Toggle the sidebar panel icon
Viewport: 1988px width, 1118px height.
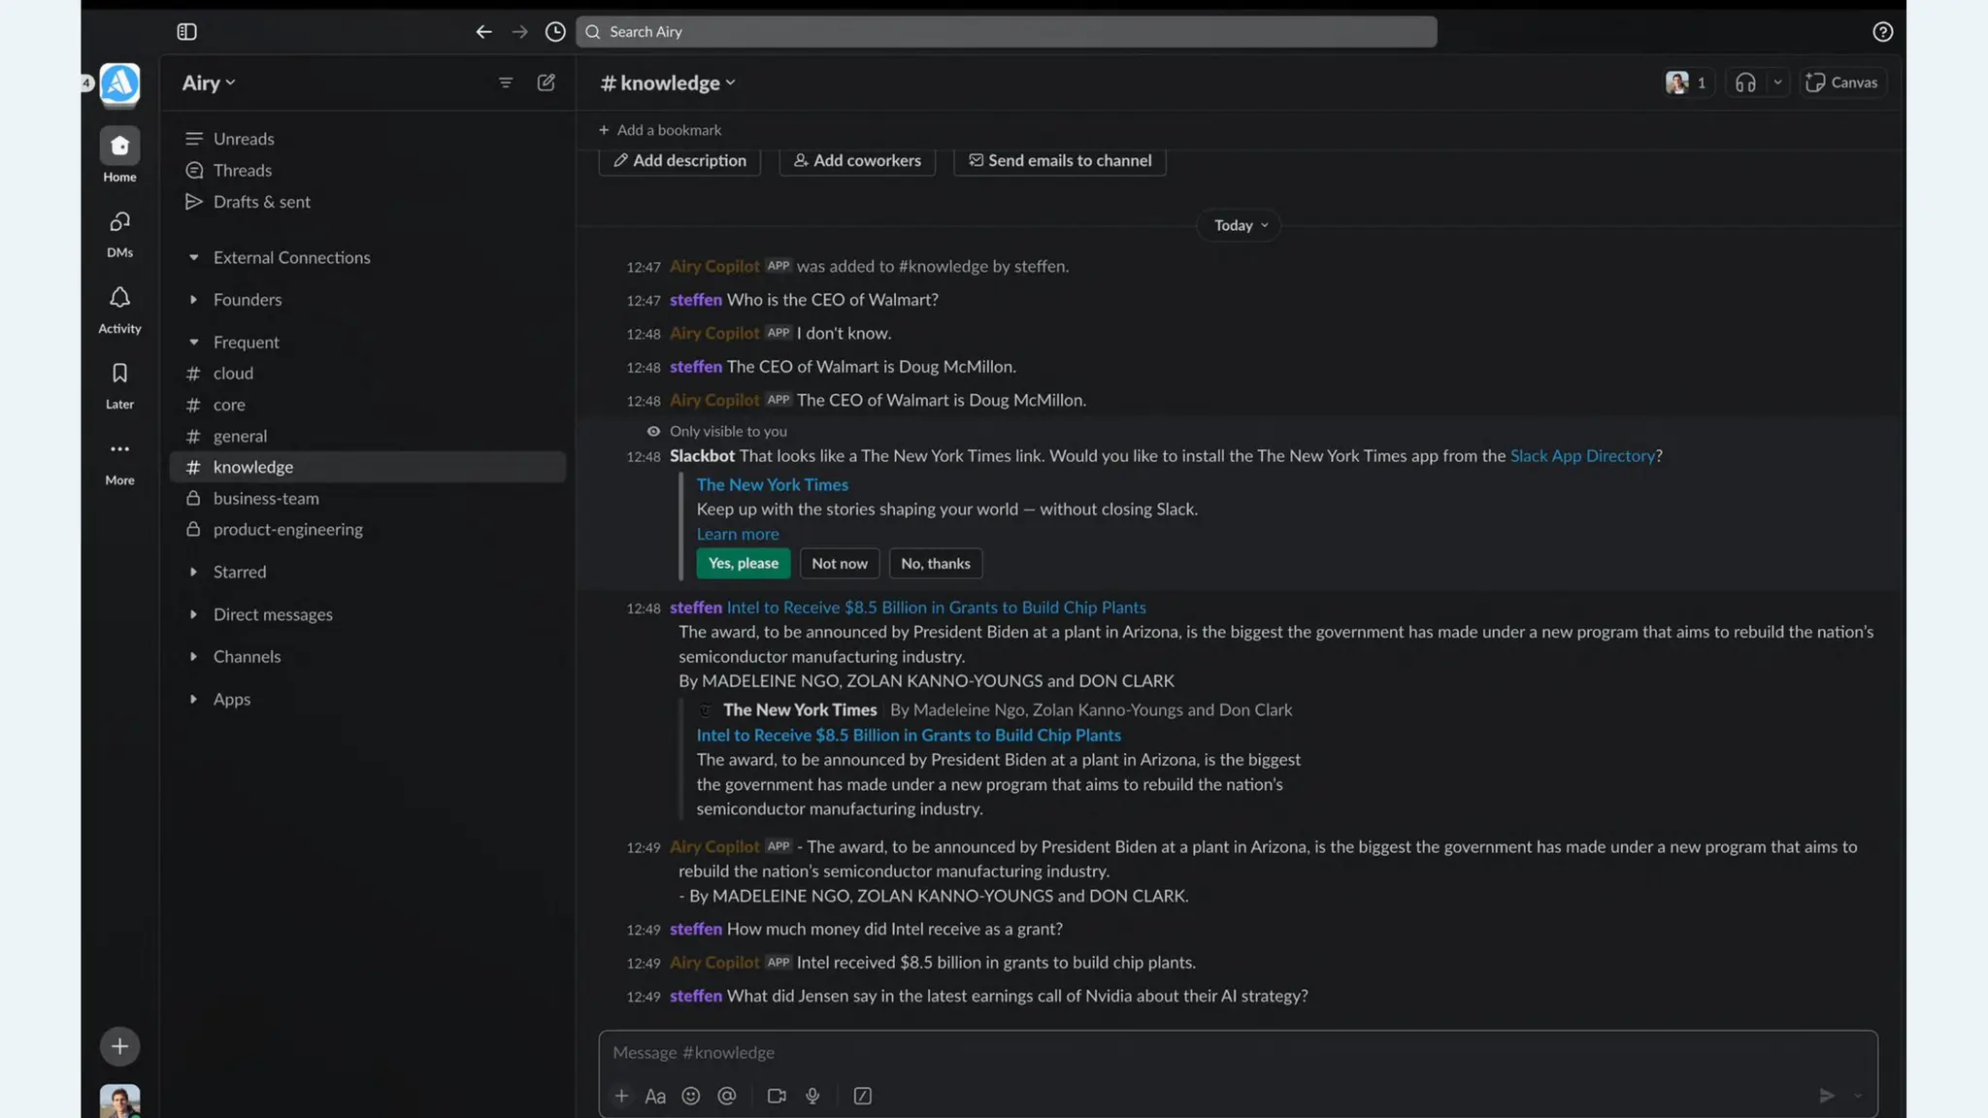tap(187, 32)
